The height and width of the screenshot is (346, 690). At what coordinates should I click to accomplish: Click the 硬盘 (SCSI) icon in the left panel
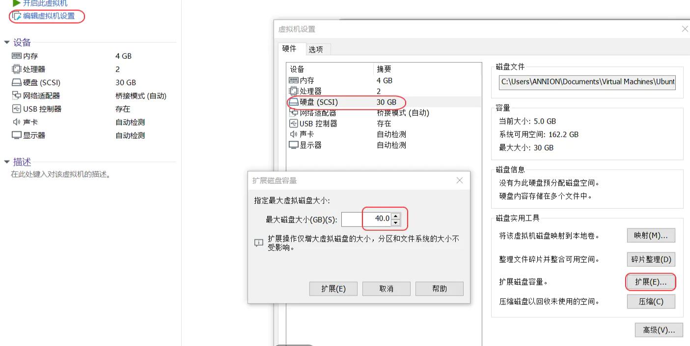[x=17, y=82]
